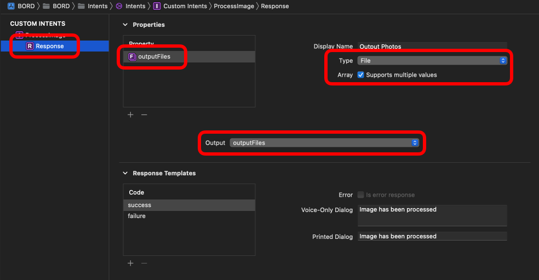
Task: Select the success response code
Action: point(140,205)
